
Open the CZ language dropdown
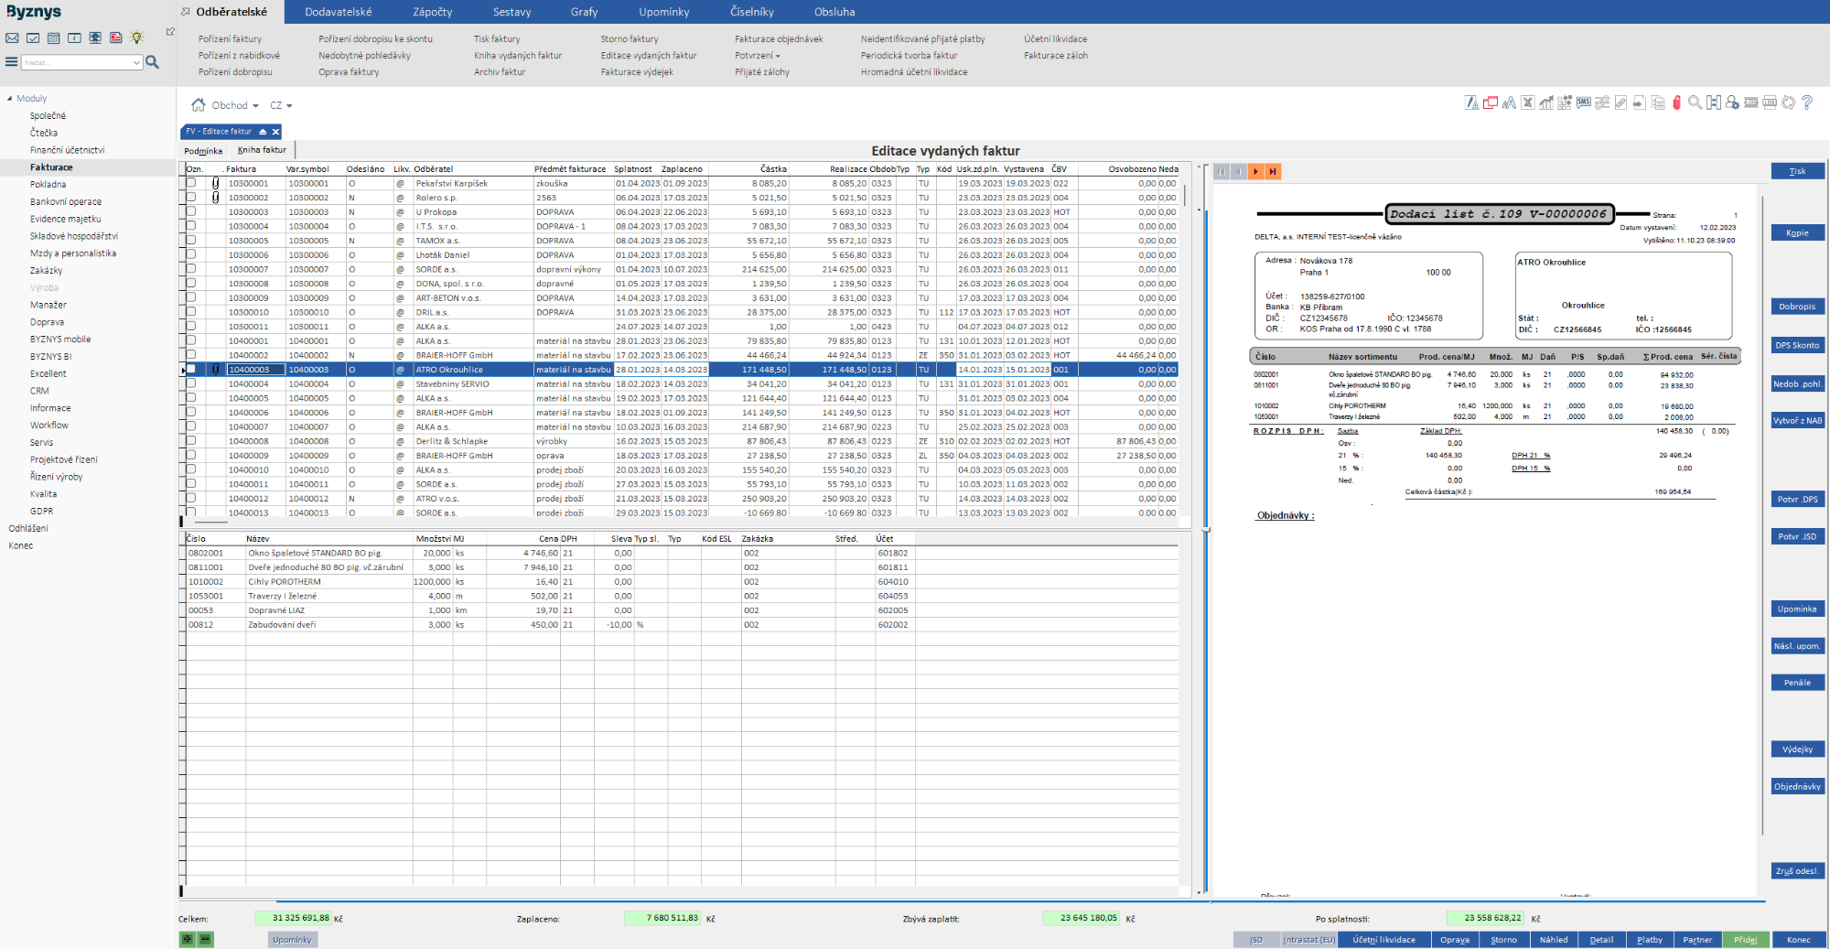pos(281,105)
